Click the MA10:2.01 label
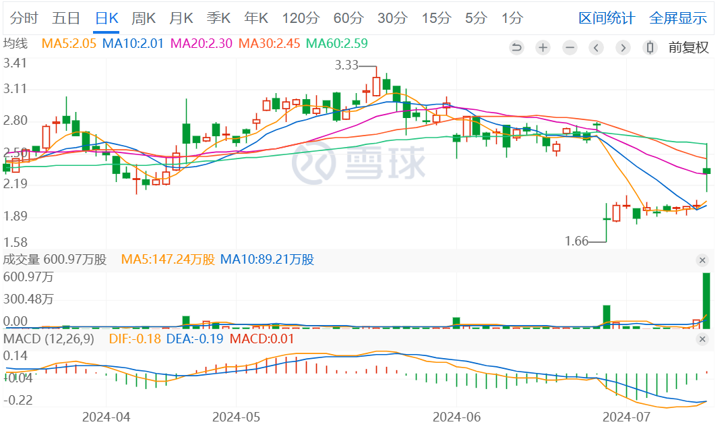 pyautogui.click(x=133, y=44)
